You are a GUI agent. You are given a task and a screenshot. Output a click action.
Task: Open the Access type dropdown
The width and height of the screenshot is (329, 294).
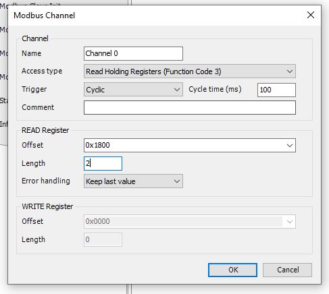(x=190, y=71)
